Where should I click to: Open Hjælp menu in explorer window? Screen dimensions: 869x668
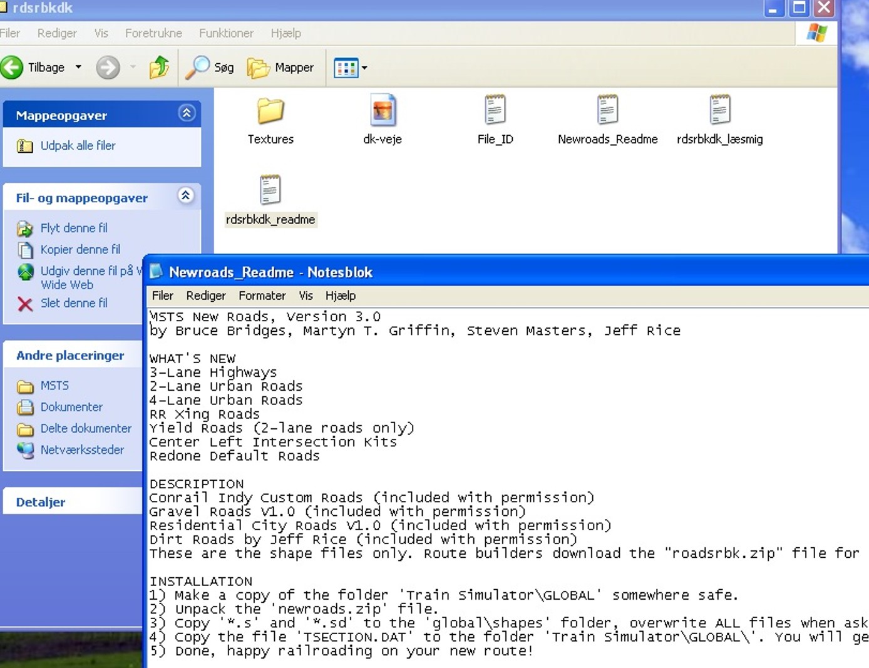[285, 33]
